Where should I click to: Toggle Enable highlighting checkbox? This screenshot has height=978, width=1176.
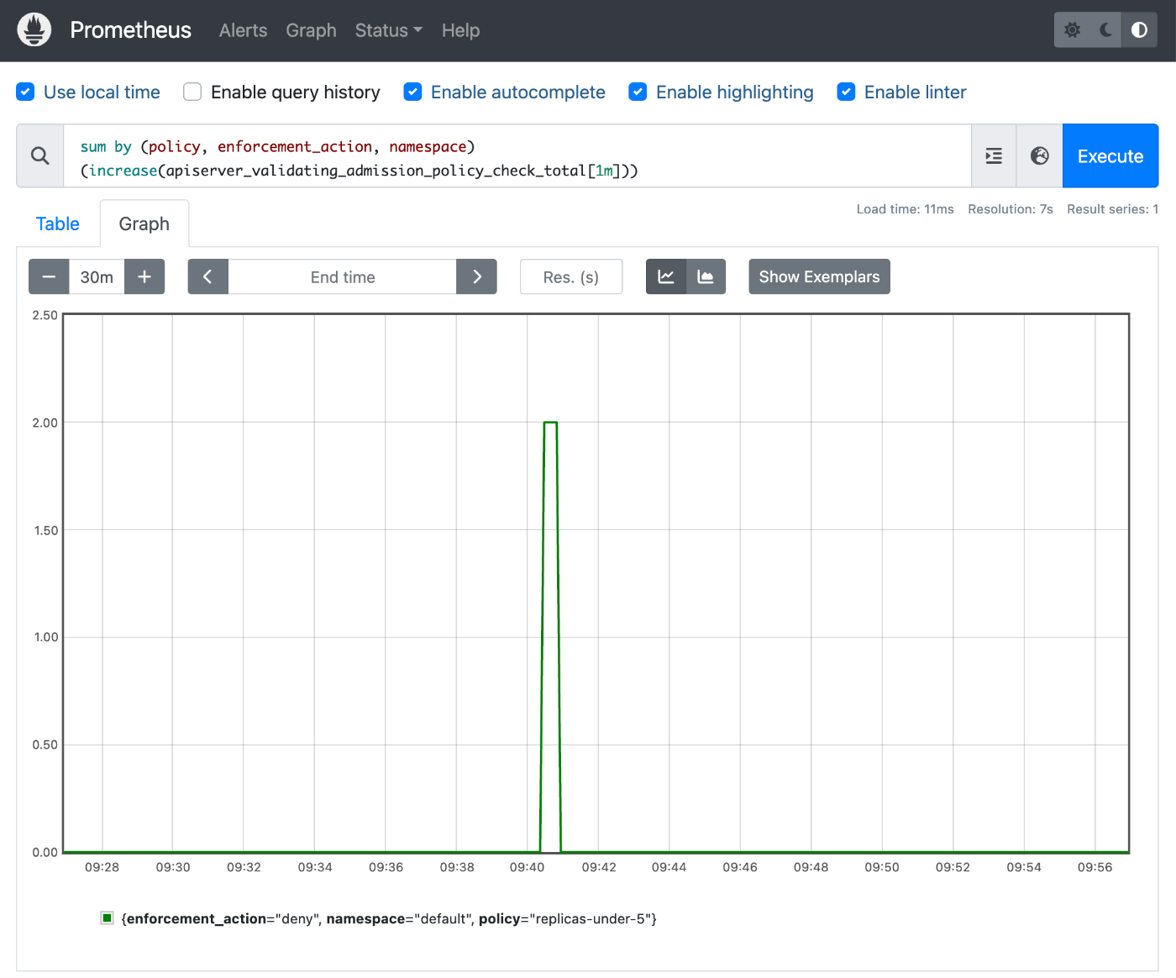tap(638, 92)
